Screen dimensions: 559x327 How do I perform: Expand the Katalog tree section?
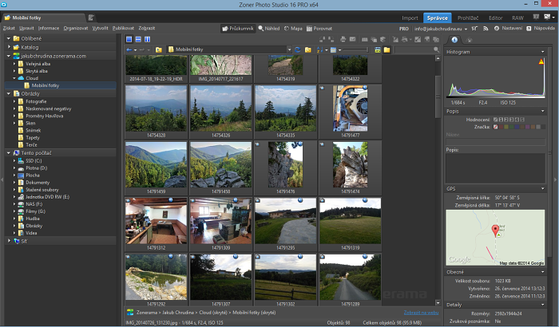coord(9,47)
